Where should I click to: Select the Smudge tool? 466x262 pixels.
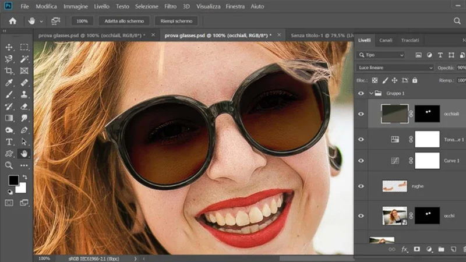tap(24, 118)
